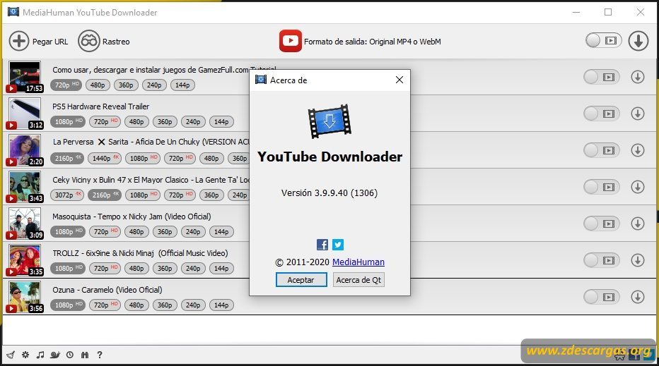Select 480p for Masoquista video
The width and height of the screenshot is (659, 366).
136,231
